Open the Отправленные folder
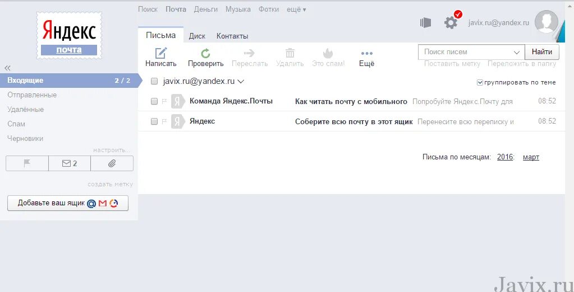This screenshot has height=292, width=574. pyautogui.click(x=32, y=95)
